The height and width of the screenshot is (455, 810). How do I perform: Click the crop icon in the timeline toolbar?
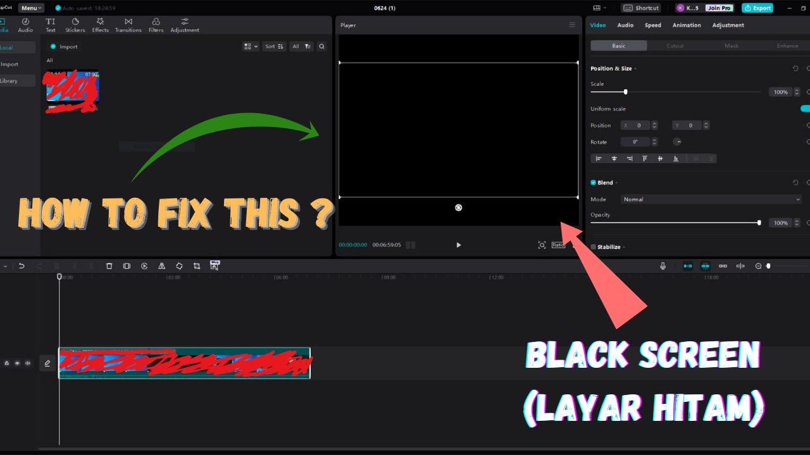(197, 266)
